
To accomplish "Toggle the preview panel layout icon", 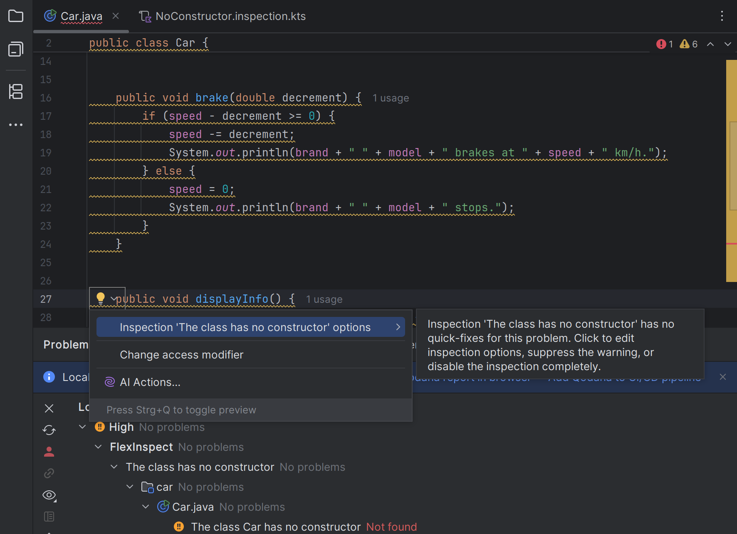I will point(49,517).
